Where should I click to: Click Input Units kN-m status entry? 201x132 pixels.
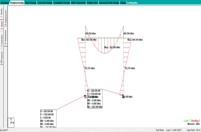(194, 130)
